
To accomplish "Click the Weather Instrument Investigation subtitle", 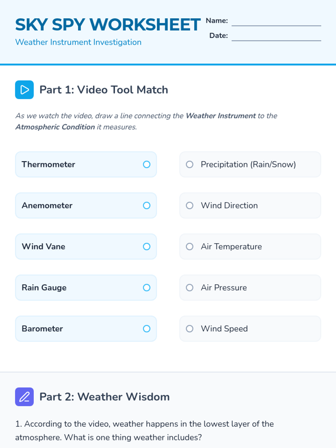I will click(78, 42).
